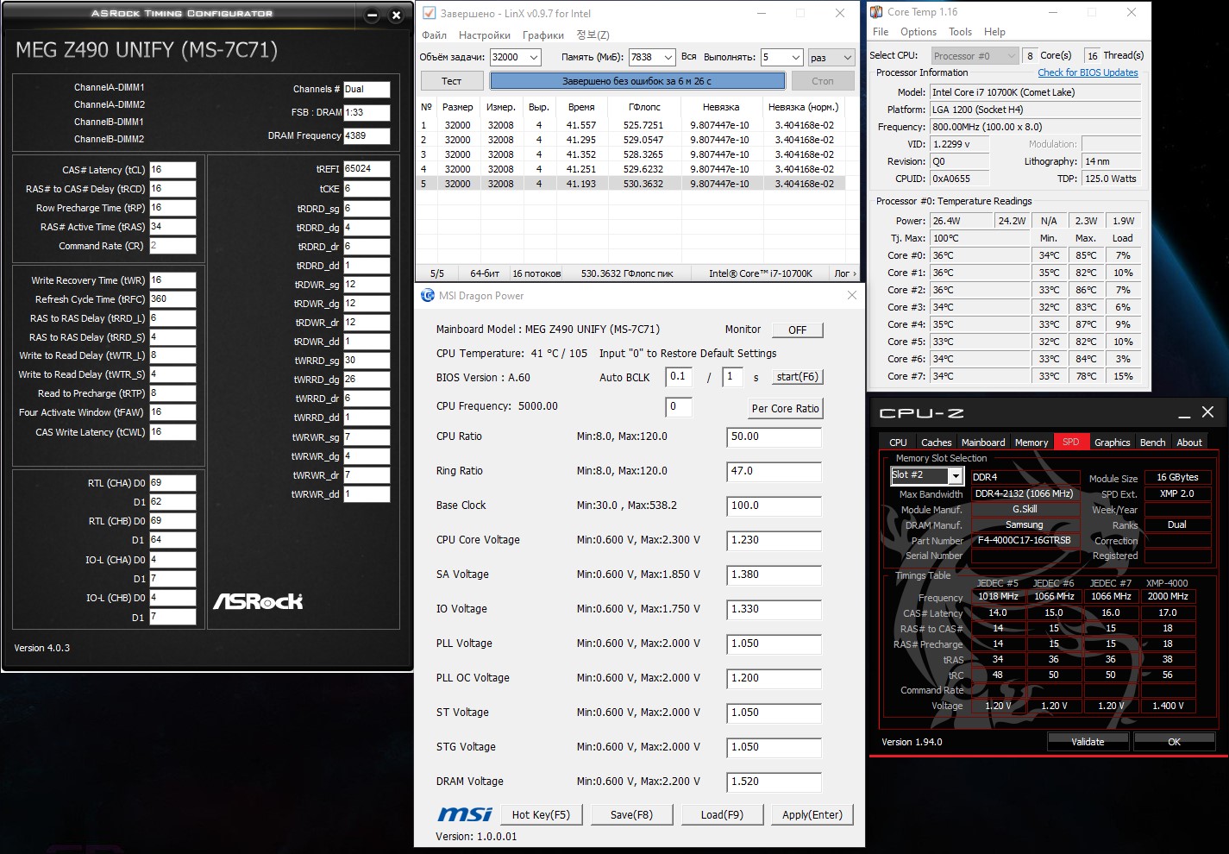Click the OK button in CPU-Z

coord(1174,741)
